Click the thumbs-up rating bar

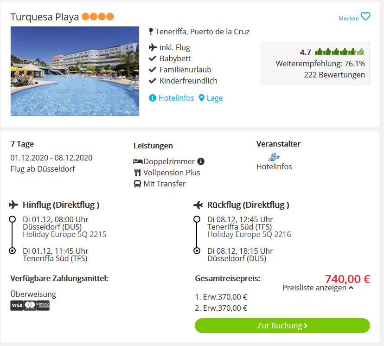(339, 52)
